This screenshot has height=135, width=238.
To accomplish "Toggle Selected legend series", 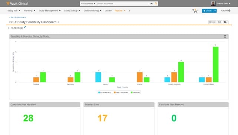I will click(135, 92).
